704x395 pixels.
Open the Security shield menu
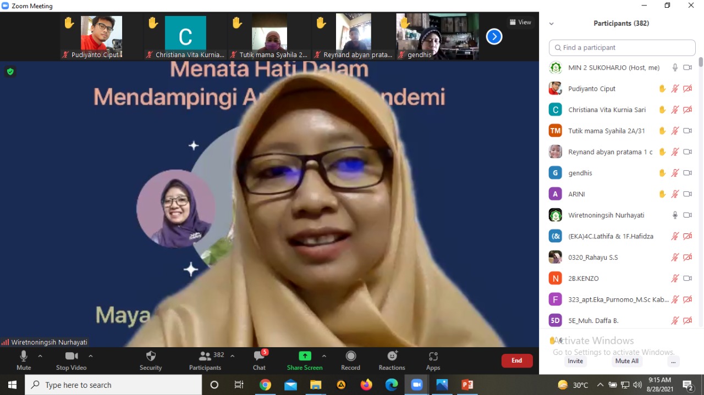click(x=151, y=360)
